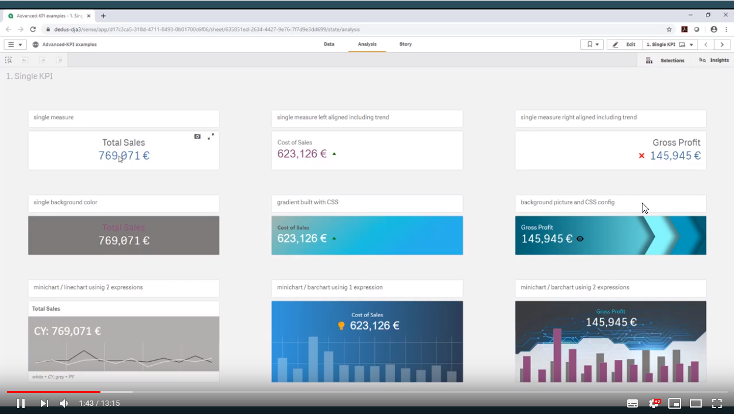The width and height of the screenshot is (734, 414).
Task: Reload the browser page
Action: 33,29
